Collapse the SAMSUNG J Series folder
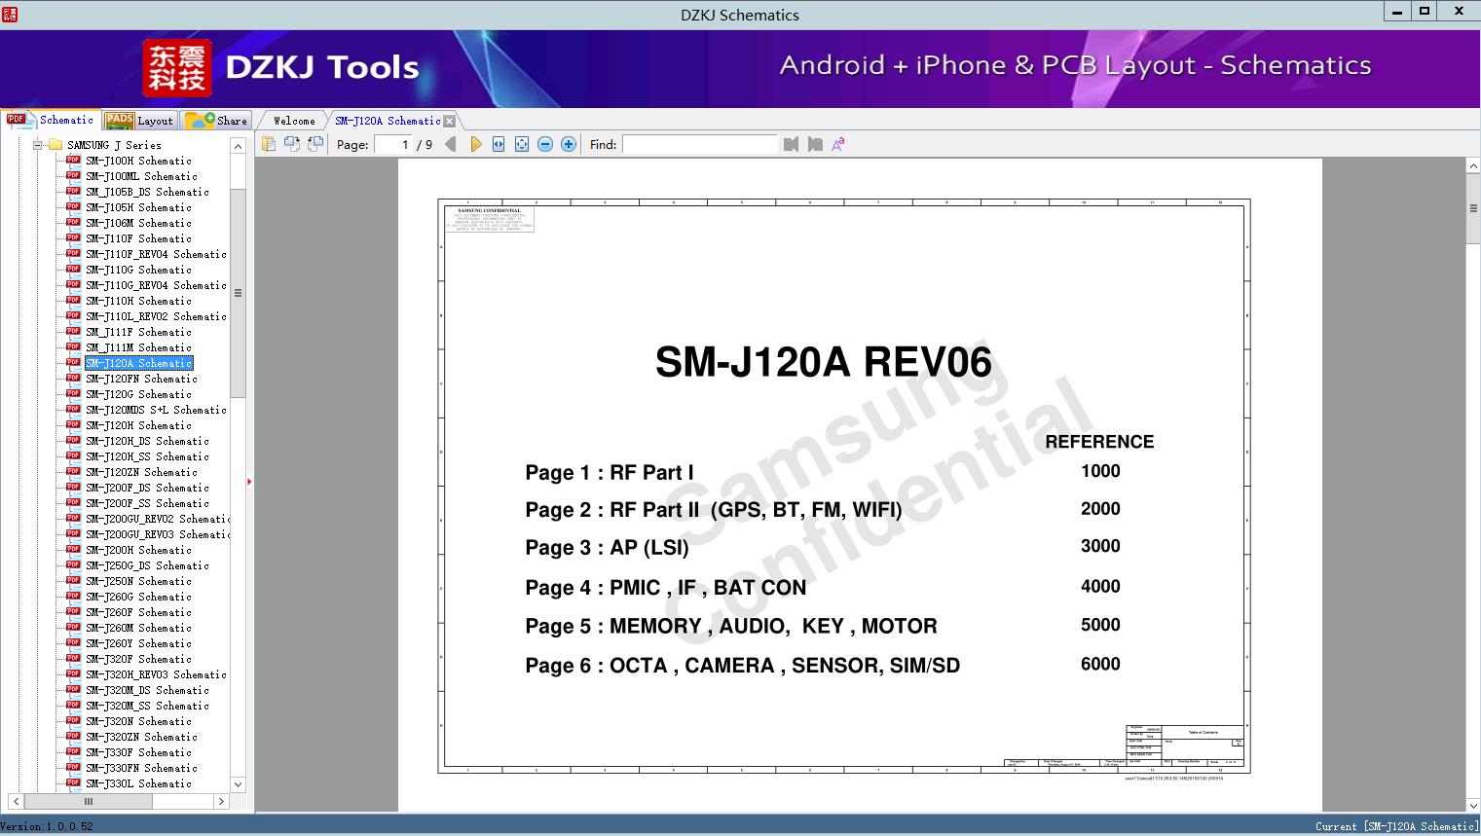1481x836 pixels. tap(38, 145)
